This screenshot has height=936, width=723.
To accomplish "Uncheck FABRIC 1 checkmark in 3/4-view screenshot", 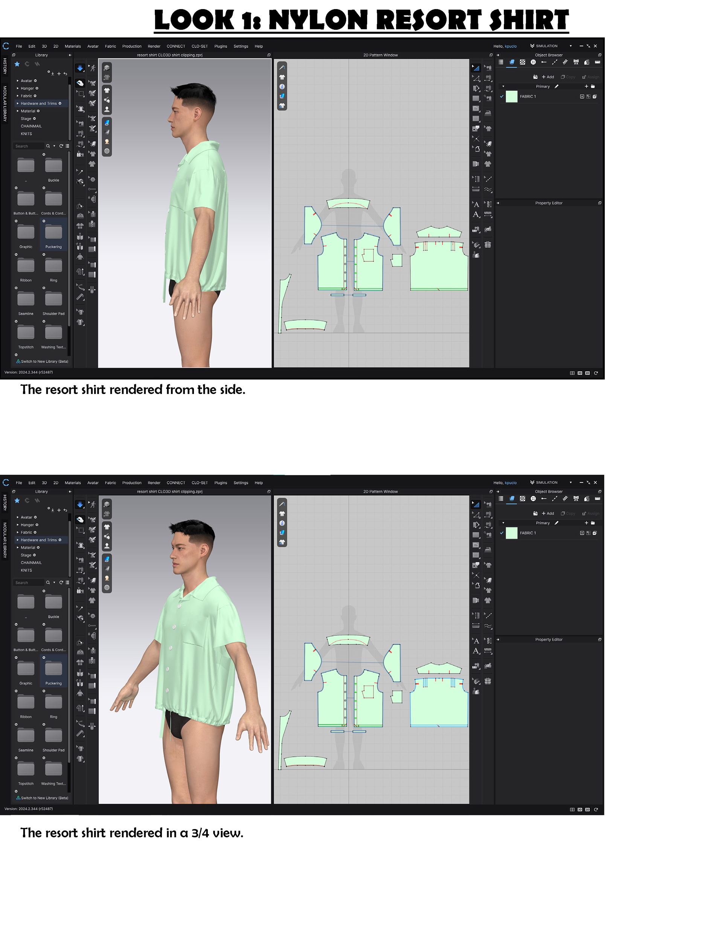I will [502, 533].
